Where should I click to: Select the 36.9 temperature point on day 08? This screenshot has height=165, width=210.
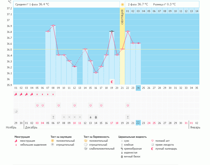53,26
